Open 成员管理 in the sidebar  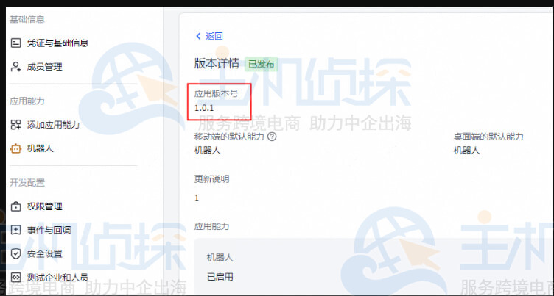click(x=44, y=67)
